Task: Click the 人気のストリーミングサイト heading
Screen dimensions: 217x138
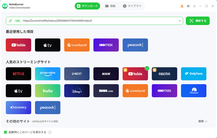Action: (28, 62)
